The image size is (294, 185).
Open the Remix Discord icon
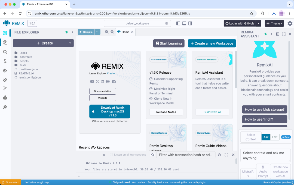coord(114,81)
